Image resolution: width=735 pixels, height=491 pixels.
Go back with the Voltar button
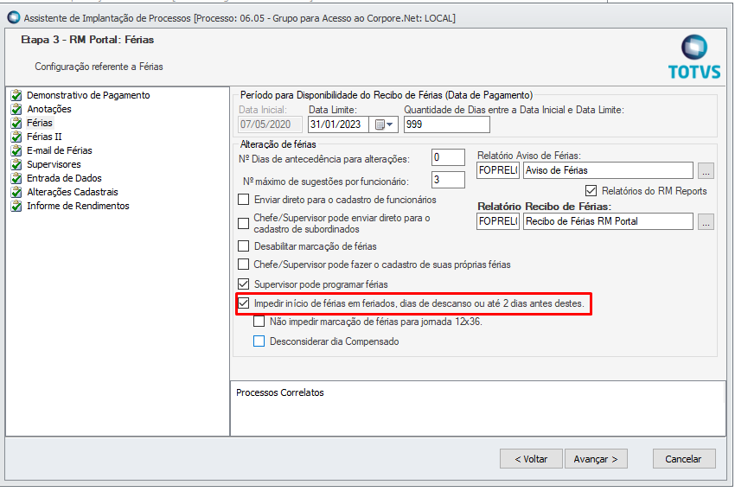[x=531, y=459]
